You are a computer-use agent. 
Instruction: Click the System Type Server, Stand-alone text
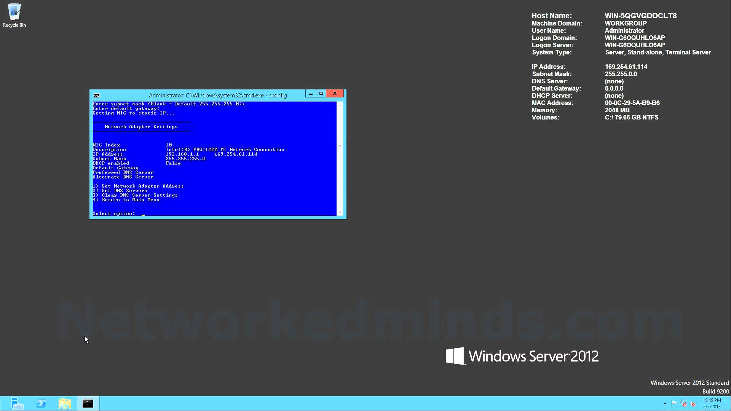click(x=658, y=52)
